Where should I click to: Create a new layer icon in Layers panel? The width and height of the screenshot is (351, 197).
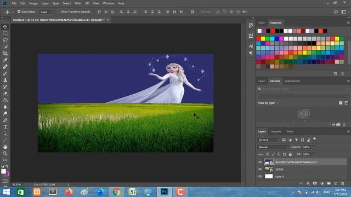(336, 183)
